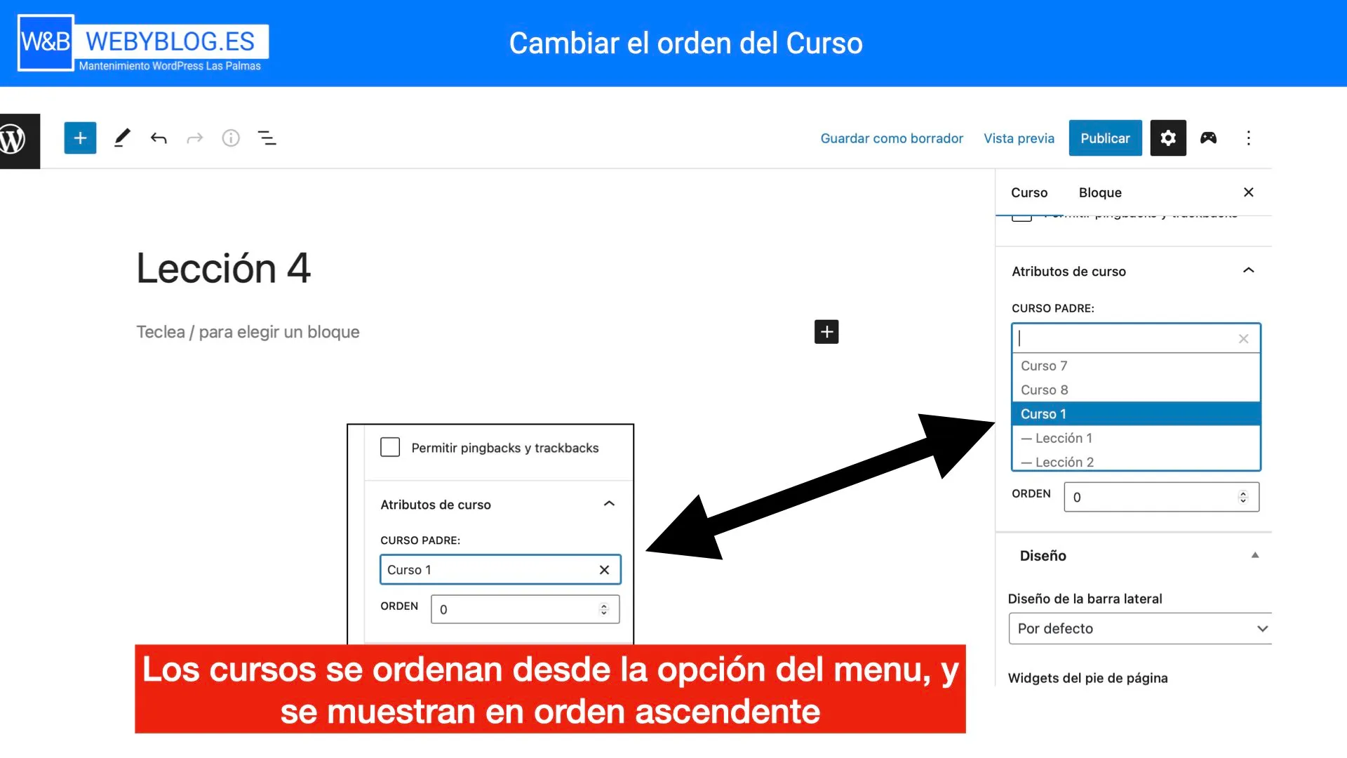Click the inset Orden number field
1347x758 pixels.
[x=525, y=609]
